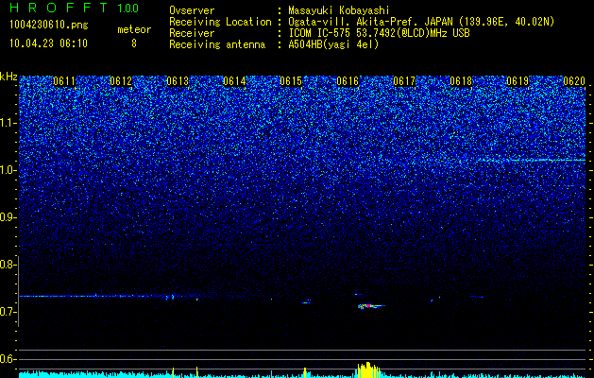The image size is (594, 378).
Task: Click the bright red meteor echo after 0616
Action: point(370,305)
